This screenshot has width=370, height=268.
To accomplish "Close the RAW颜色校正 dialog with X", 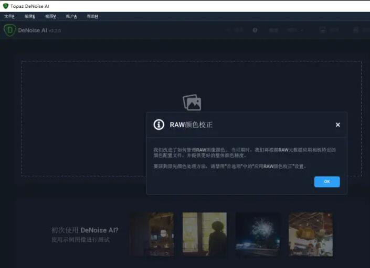I will pos(338,125).
